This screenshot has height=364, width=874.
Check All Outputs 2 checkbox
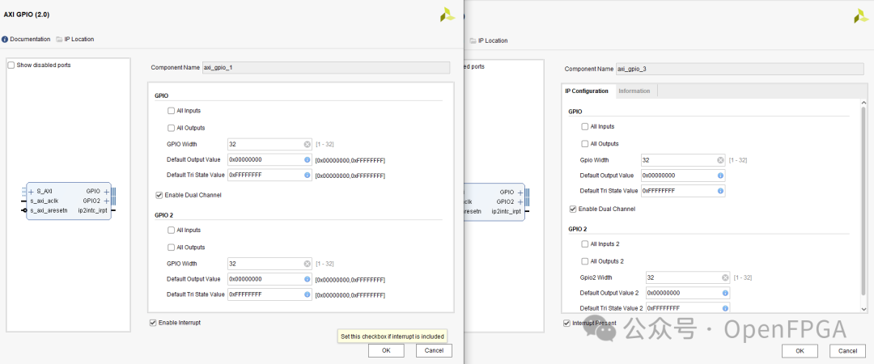click(585, 261)
